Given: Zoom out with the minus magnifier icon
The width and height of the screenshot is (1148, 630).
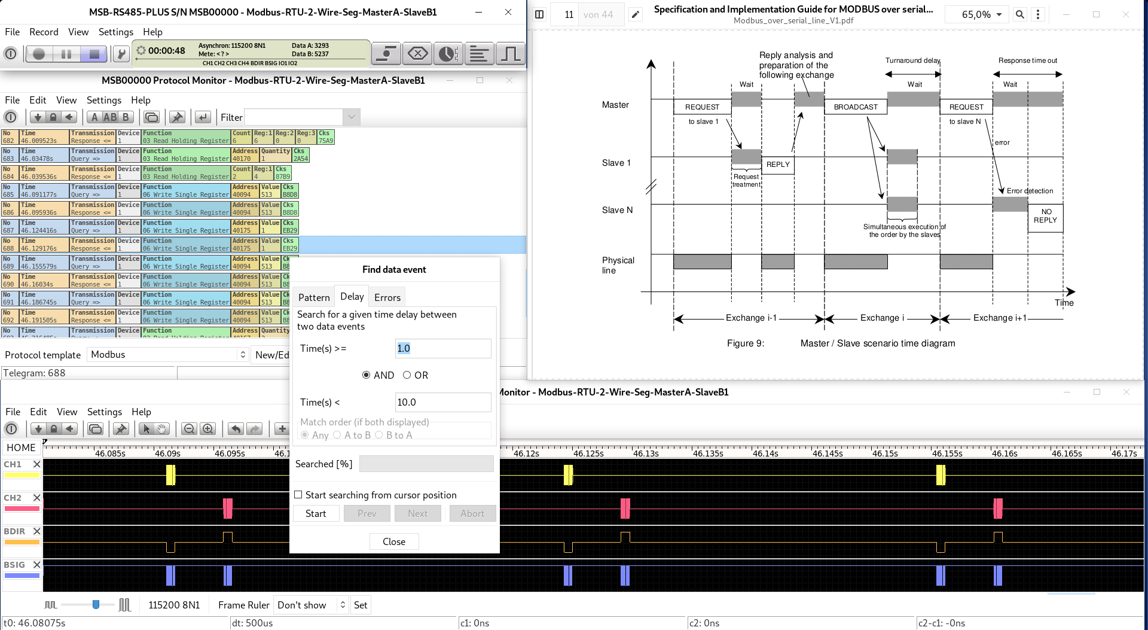Looking at the screenshot, I should [x=190, y=429].
